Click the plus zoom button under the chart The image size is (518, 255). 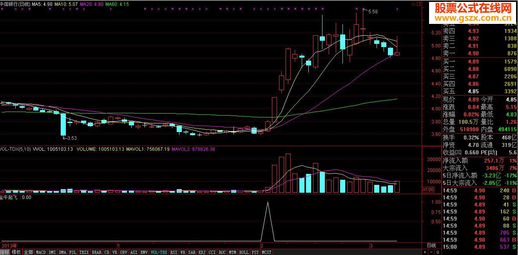click(425, 252)
